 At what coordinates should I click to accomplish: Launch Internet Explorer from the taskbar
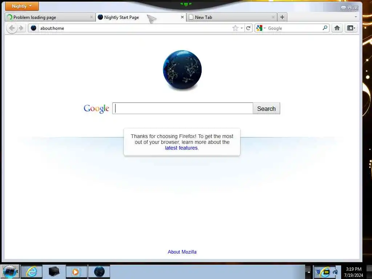click(x=32, y=272)
